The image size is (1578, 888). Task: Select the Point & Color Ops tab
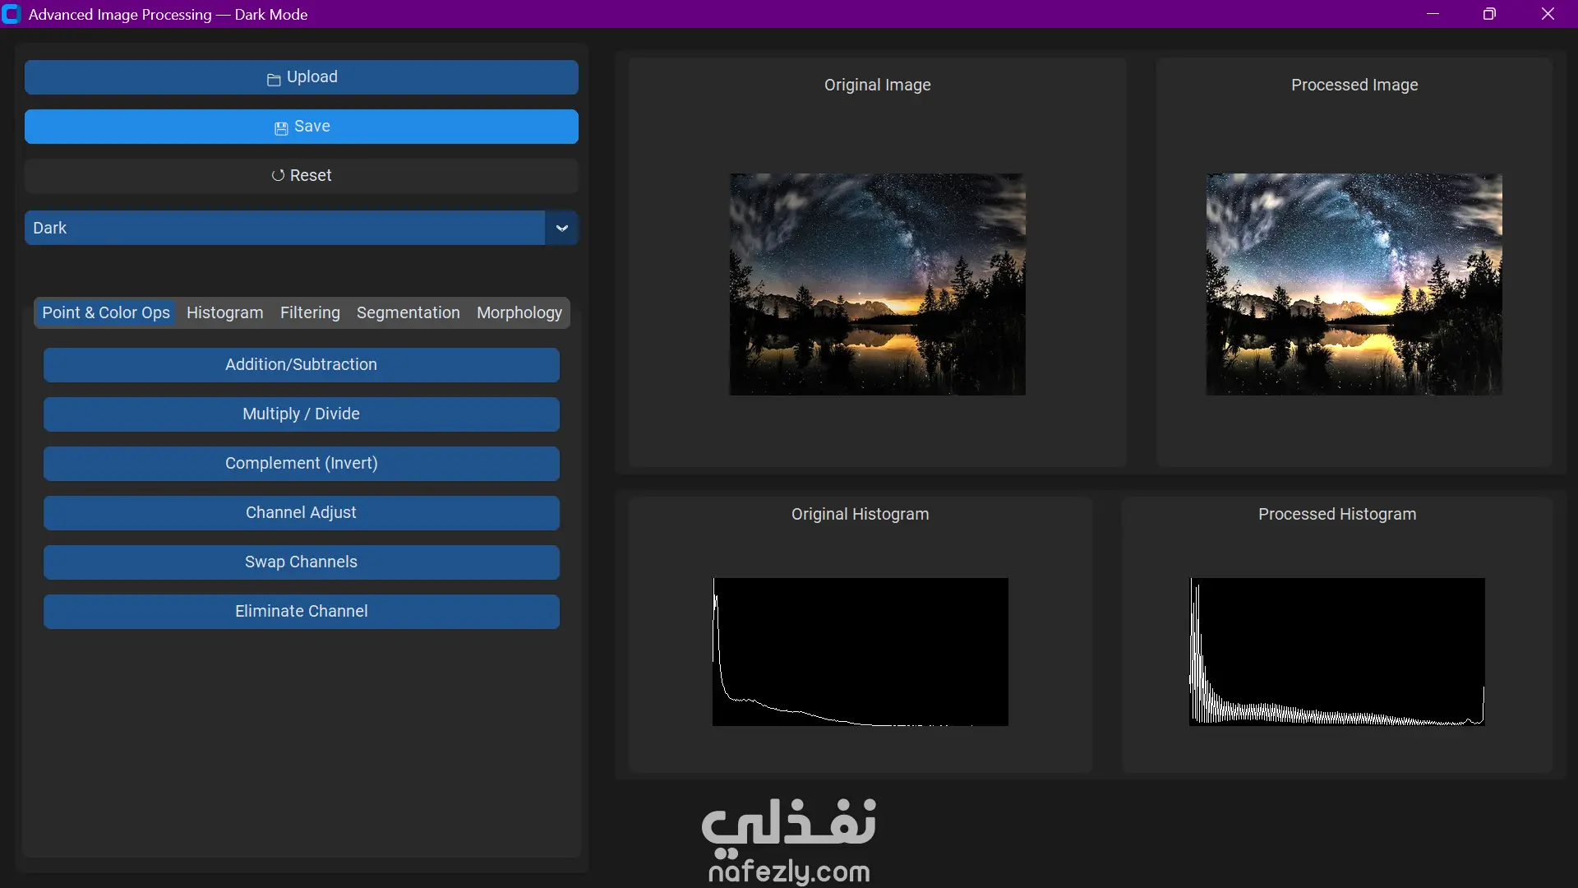(106, 313)
